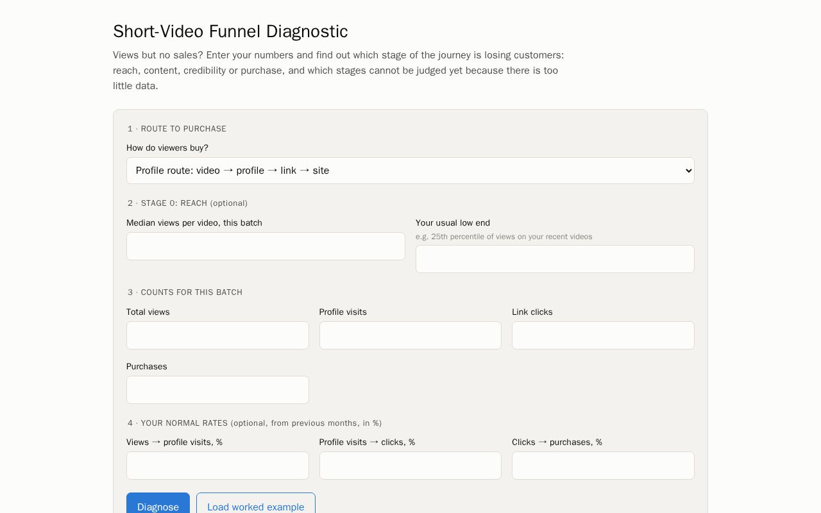Click the 'Short-Video Funnel Diagnostic' heading

pyautogui.click(x=230, y=31)
